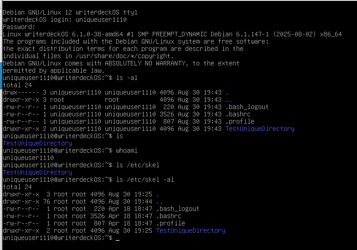Click the blinking cursor at the final prompt

(118, 238)
